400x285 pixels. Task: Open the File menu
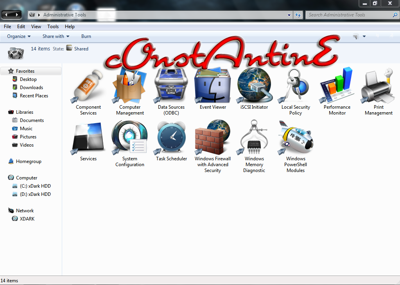tap(7, 27)
